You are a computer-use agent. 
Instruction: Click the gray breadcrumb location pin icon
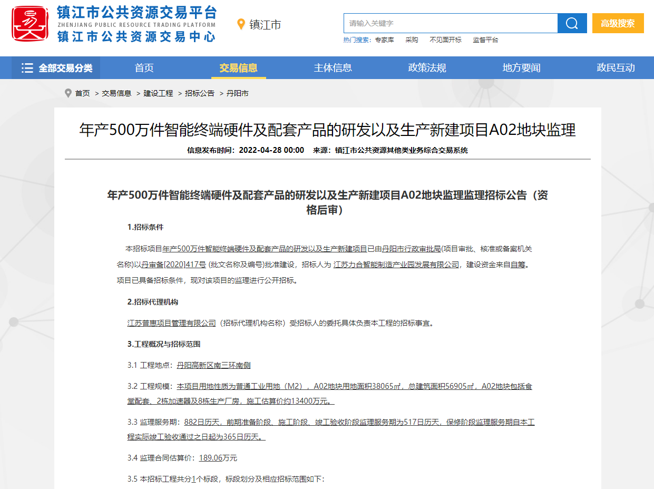tap(68, 93)
